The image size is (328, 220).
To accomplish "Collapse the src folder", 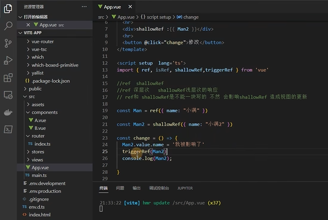I will coord(25,96).
